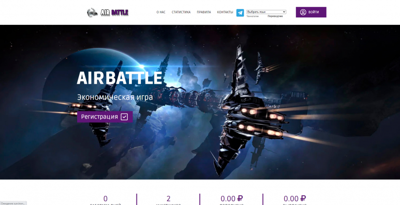Click the purple 'ВОЙТИ' login button
This screenshot has height=205, width=400.
coord(311,12)
